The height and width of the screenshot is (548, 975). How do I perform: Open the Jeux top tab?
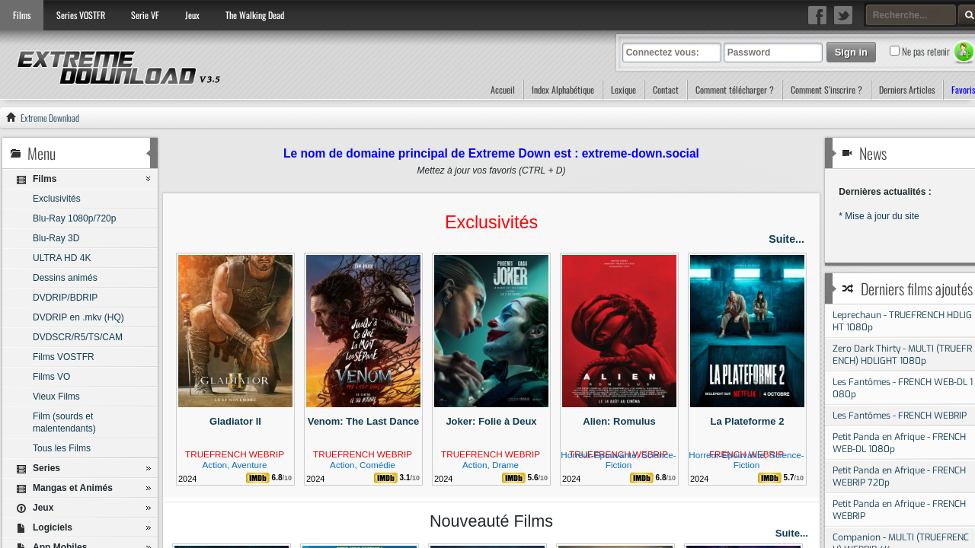point(192,15)
